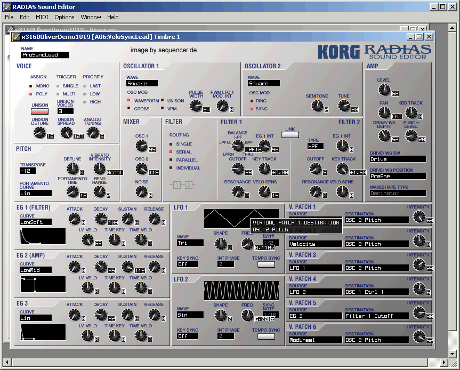This screenshot has width=460, height=370.
Task: Click the Oscillator 2 Semitone knob
Action: [x=317, y=106]
